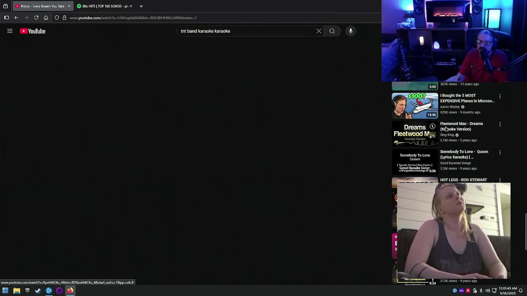The image size is (527, 296).
Task: Open the lock-with-checkmark tray icon
Action: click(x=474, y=291)
